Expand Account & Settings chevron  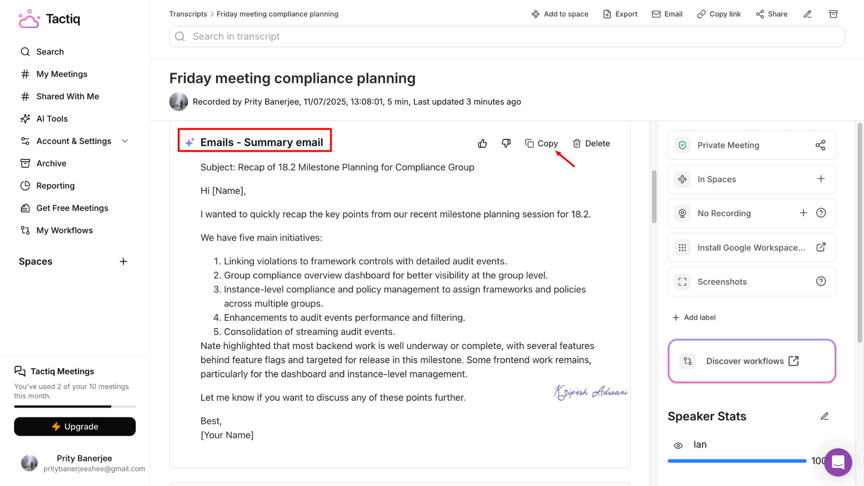[125, 141]
